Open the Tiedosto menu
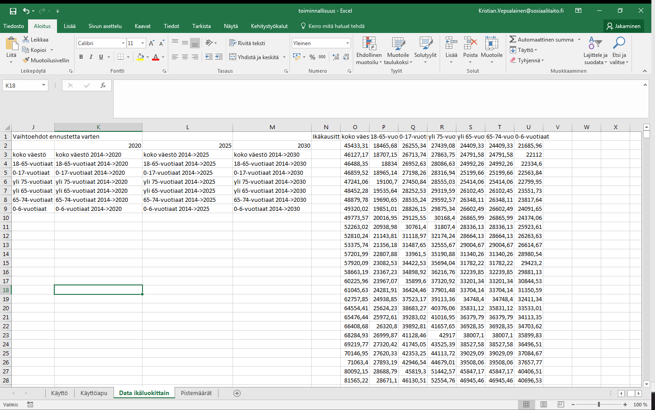The image size is (655, 410). 14,26
